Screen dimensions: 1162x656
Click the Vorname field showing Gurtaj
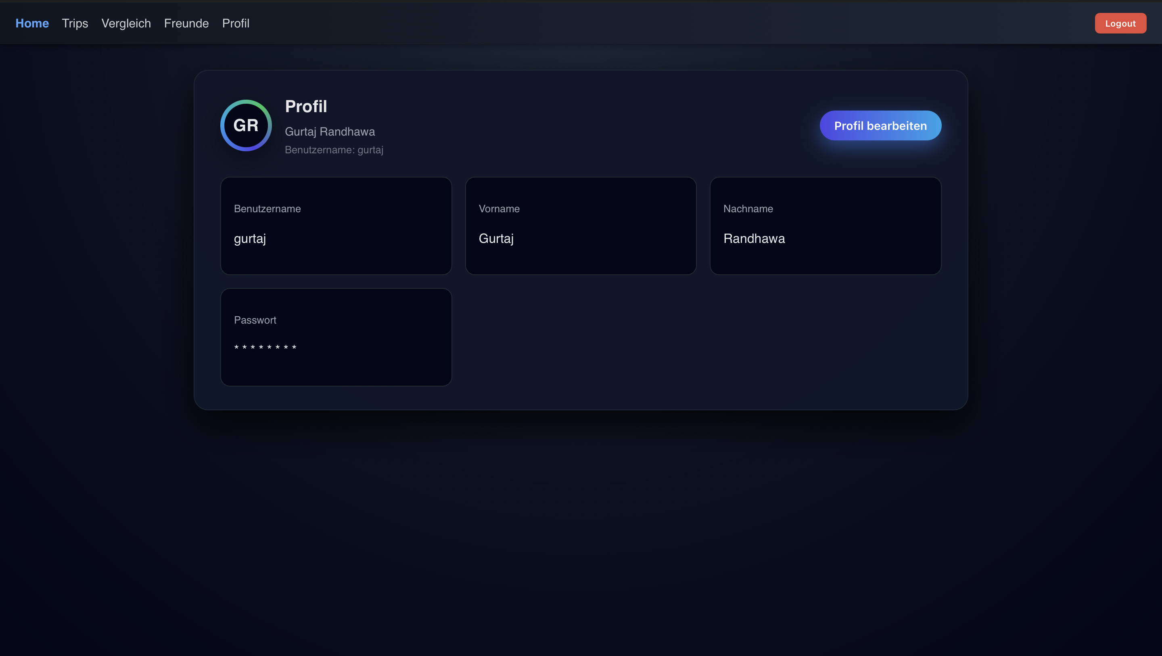pos(581,226)
